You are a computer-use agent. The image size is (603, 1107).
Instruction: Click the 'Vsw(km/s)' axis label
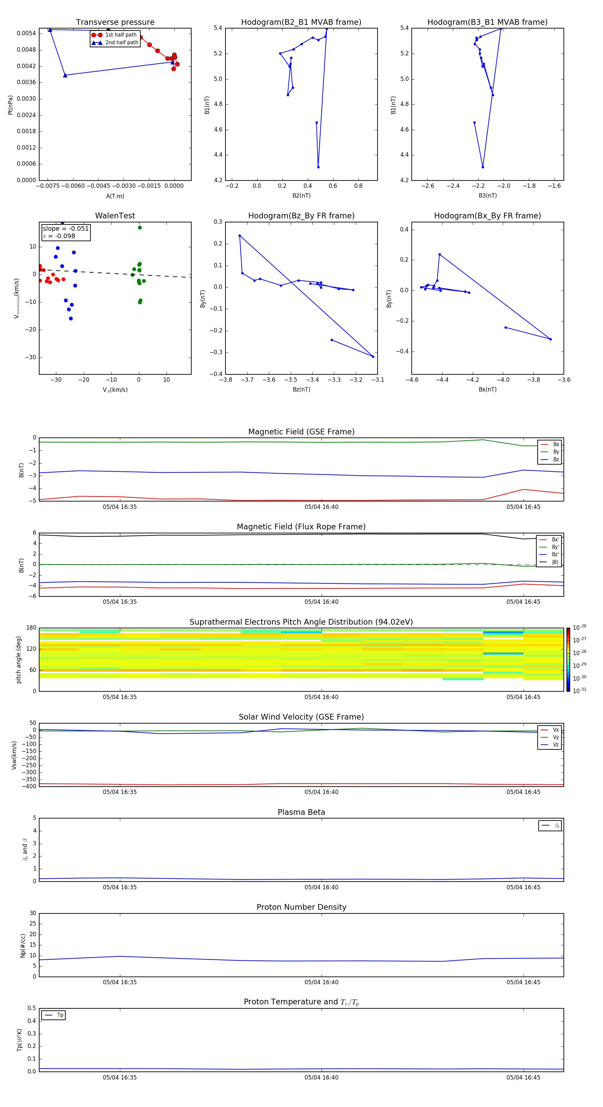click(x=14, y=755)
